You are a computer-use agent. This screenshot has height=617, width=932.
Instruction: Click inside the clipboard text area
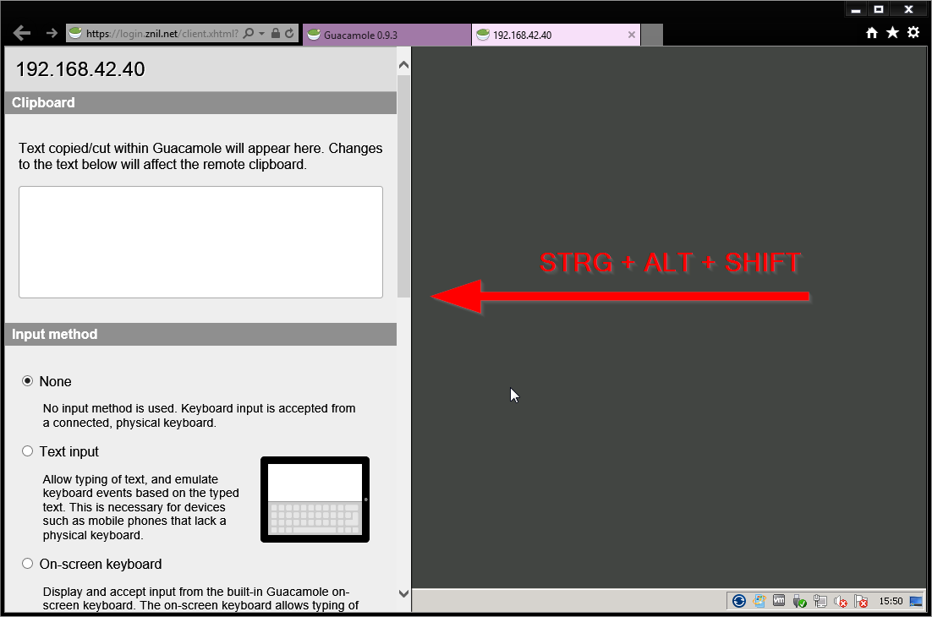click(200, 242)
